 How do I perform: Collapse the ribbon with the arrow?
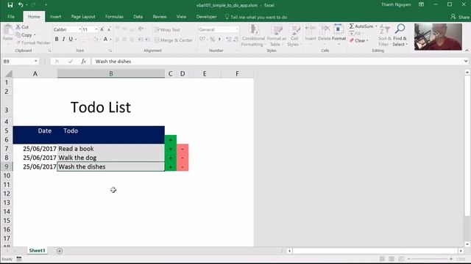pyautogui.click(x=467, y=51)
